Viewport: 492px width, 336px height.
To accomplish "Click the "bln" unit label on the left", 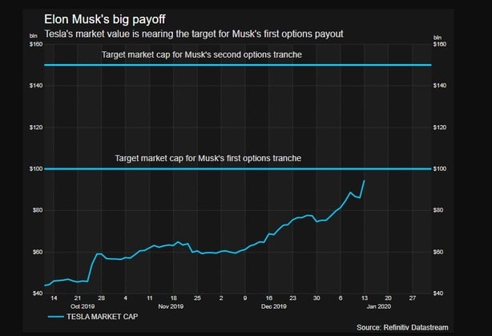I will click(x=34, y=37).
